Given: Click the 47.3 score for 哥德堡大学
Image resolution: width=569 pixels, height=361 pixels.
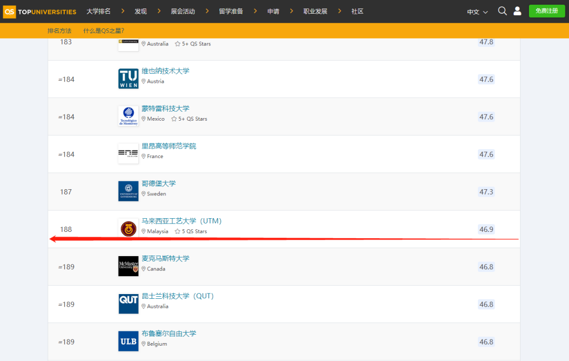Looking at the screenshot, I should pyautogui.click(x=486, y=192).
